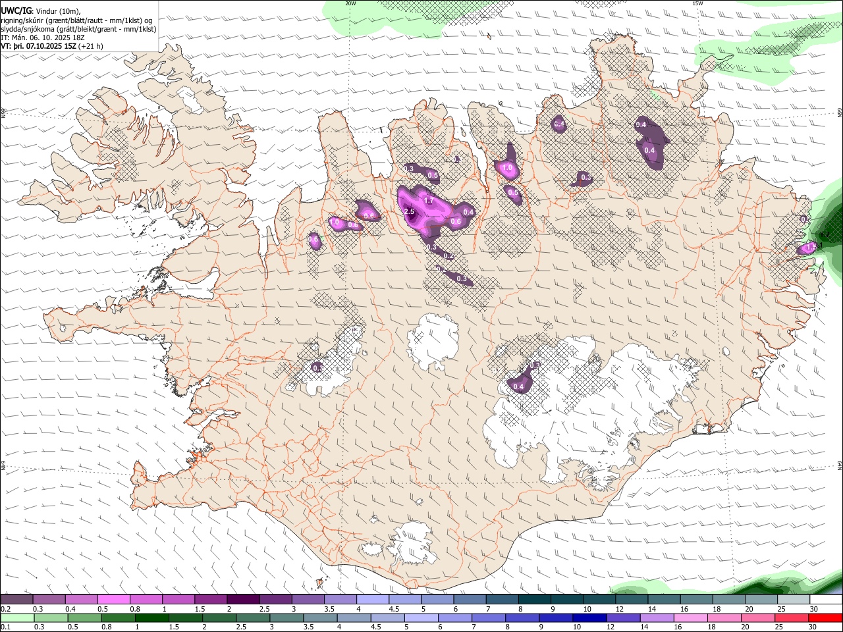Select the '4.5' label in the top legend row

394,609
